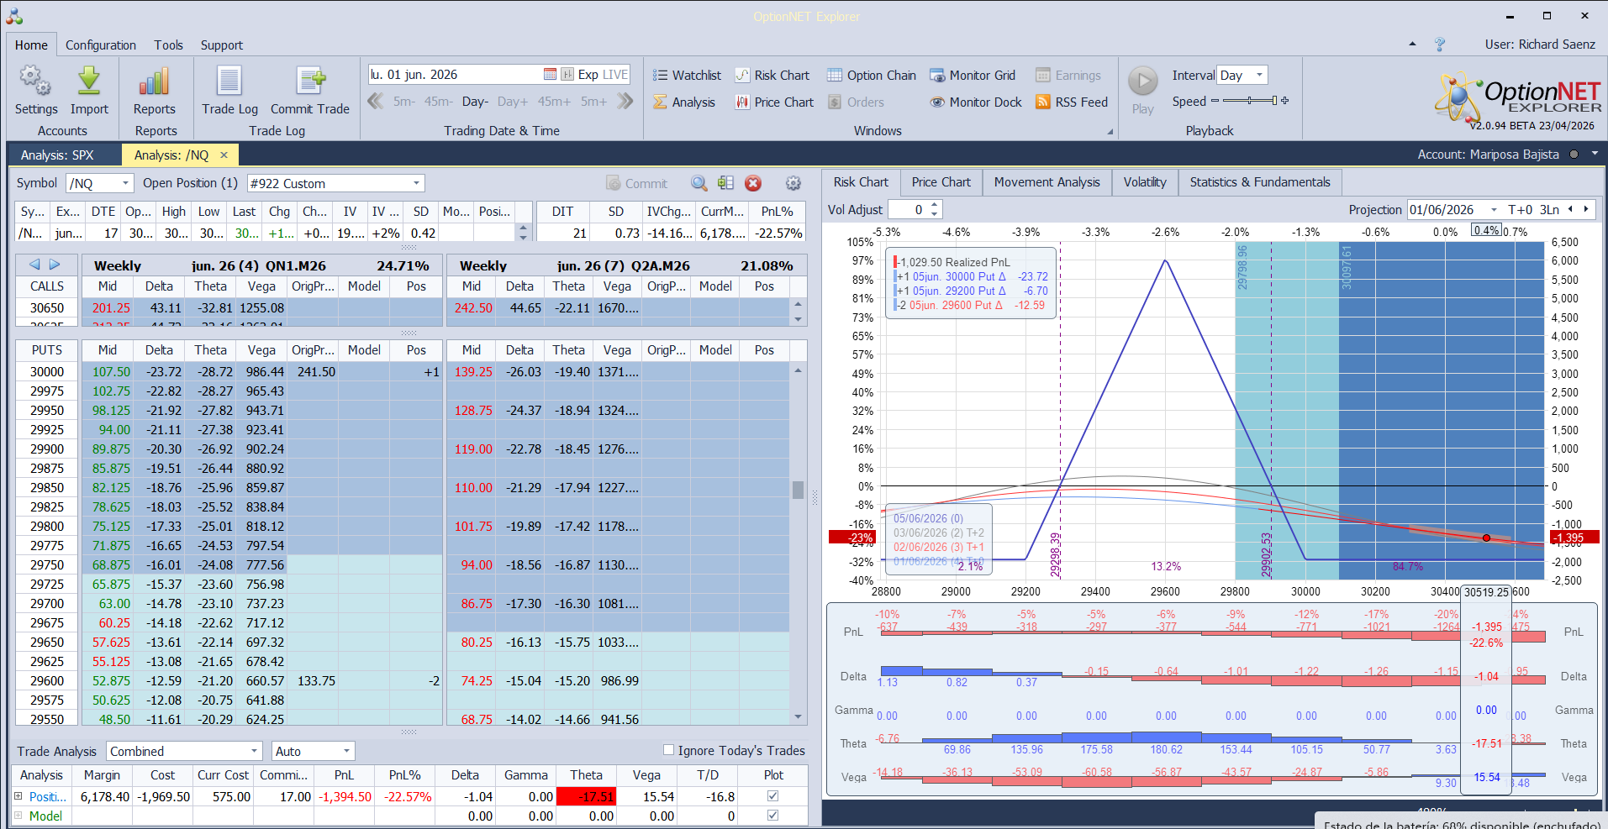The image size is (1608, 829).
Task: Open the Monitor Dock window
Action: click(976, 102)
